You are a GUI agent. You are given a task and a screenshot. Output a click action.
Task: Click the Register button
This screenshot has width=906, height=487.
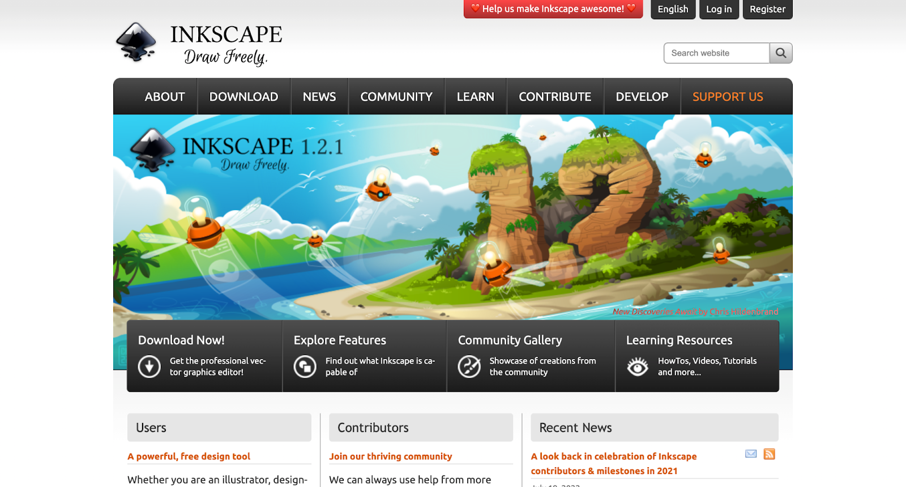point(767,9)
